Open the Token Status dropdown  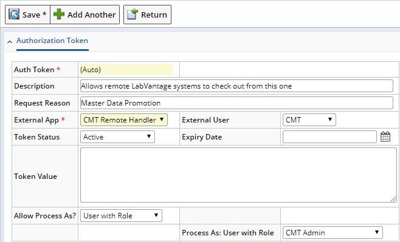(117, 137)
